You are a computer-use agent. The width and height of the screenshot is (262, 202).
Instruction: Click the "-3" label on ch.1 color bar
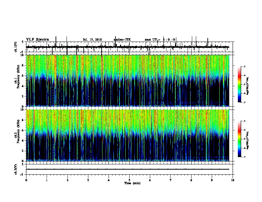[x=244, y=67]
